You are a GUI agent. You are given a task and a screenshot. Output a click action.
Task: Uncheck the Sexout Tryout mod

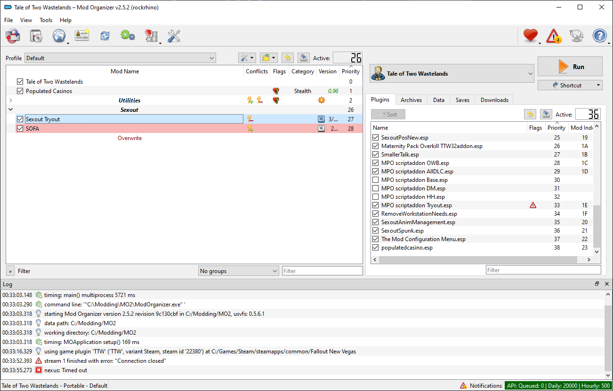tap(20, 119)
